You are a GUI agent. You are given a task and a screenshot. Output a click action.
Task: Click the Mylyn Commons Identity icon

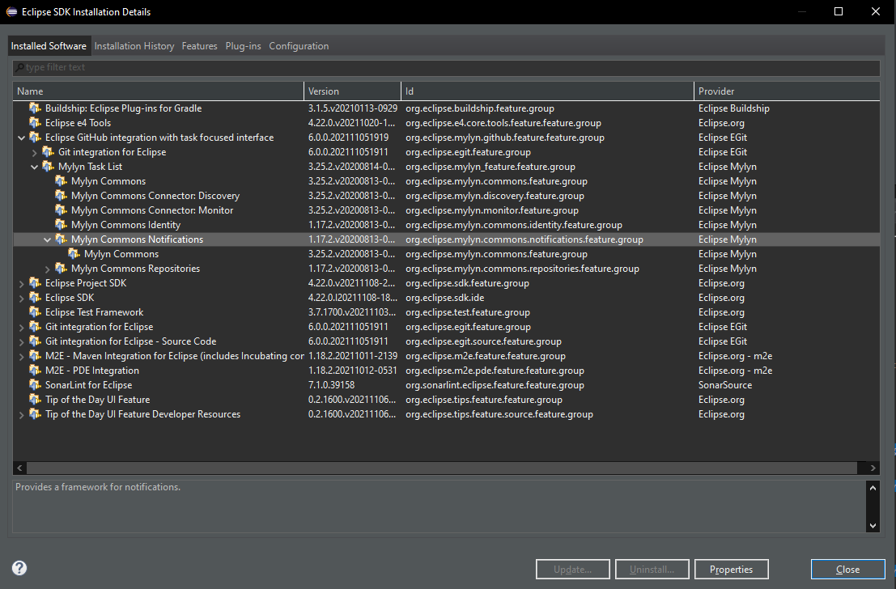(x=62, y=225)
